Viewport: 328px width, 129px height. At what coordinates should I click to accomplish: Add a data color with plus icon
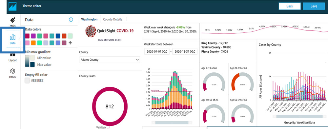coord(70,43)
